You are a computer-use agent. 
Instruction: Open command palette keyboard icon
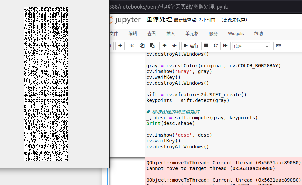tap(279, 46)
